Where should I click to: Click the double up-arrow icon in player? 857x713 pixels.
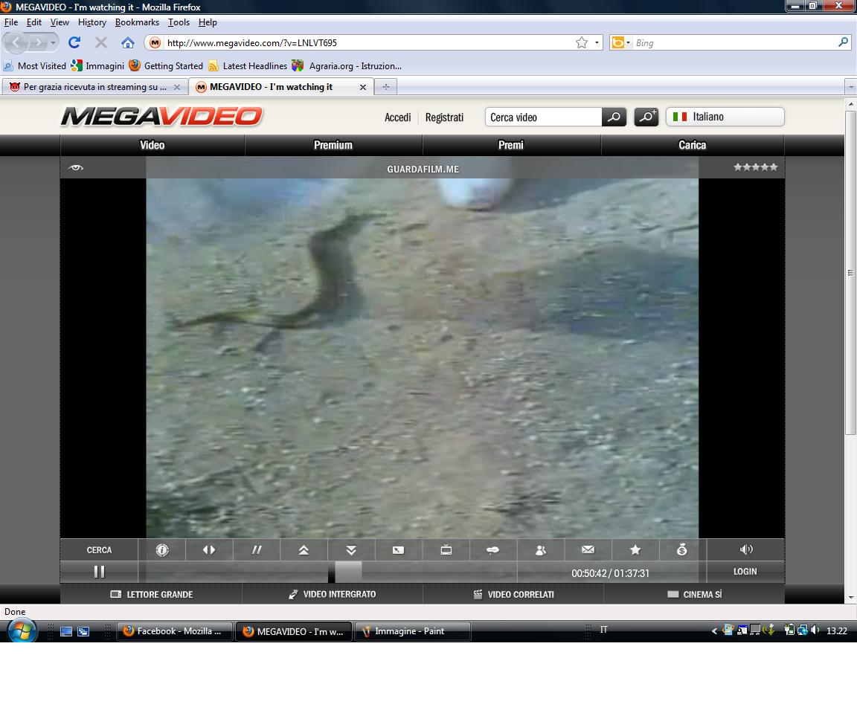(304, 550)
